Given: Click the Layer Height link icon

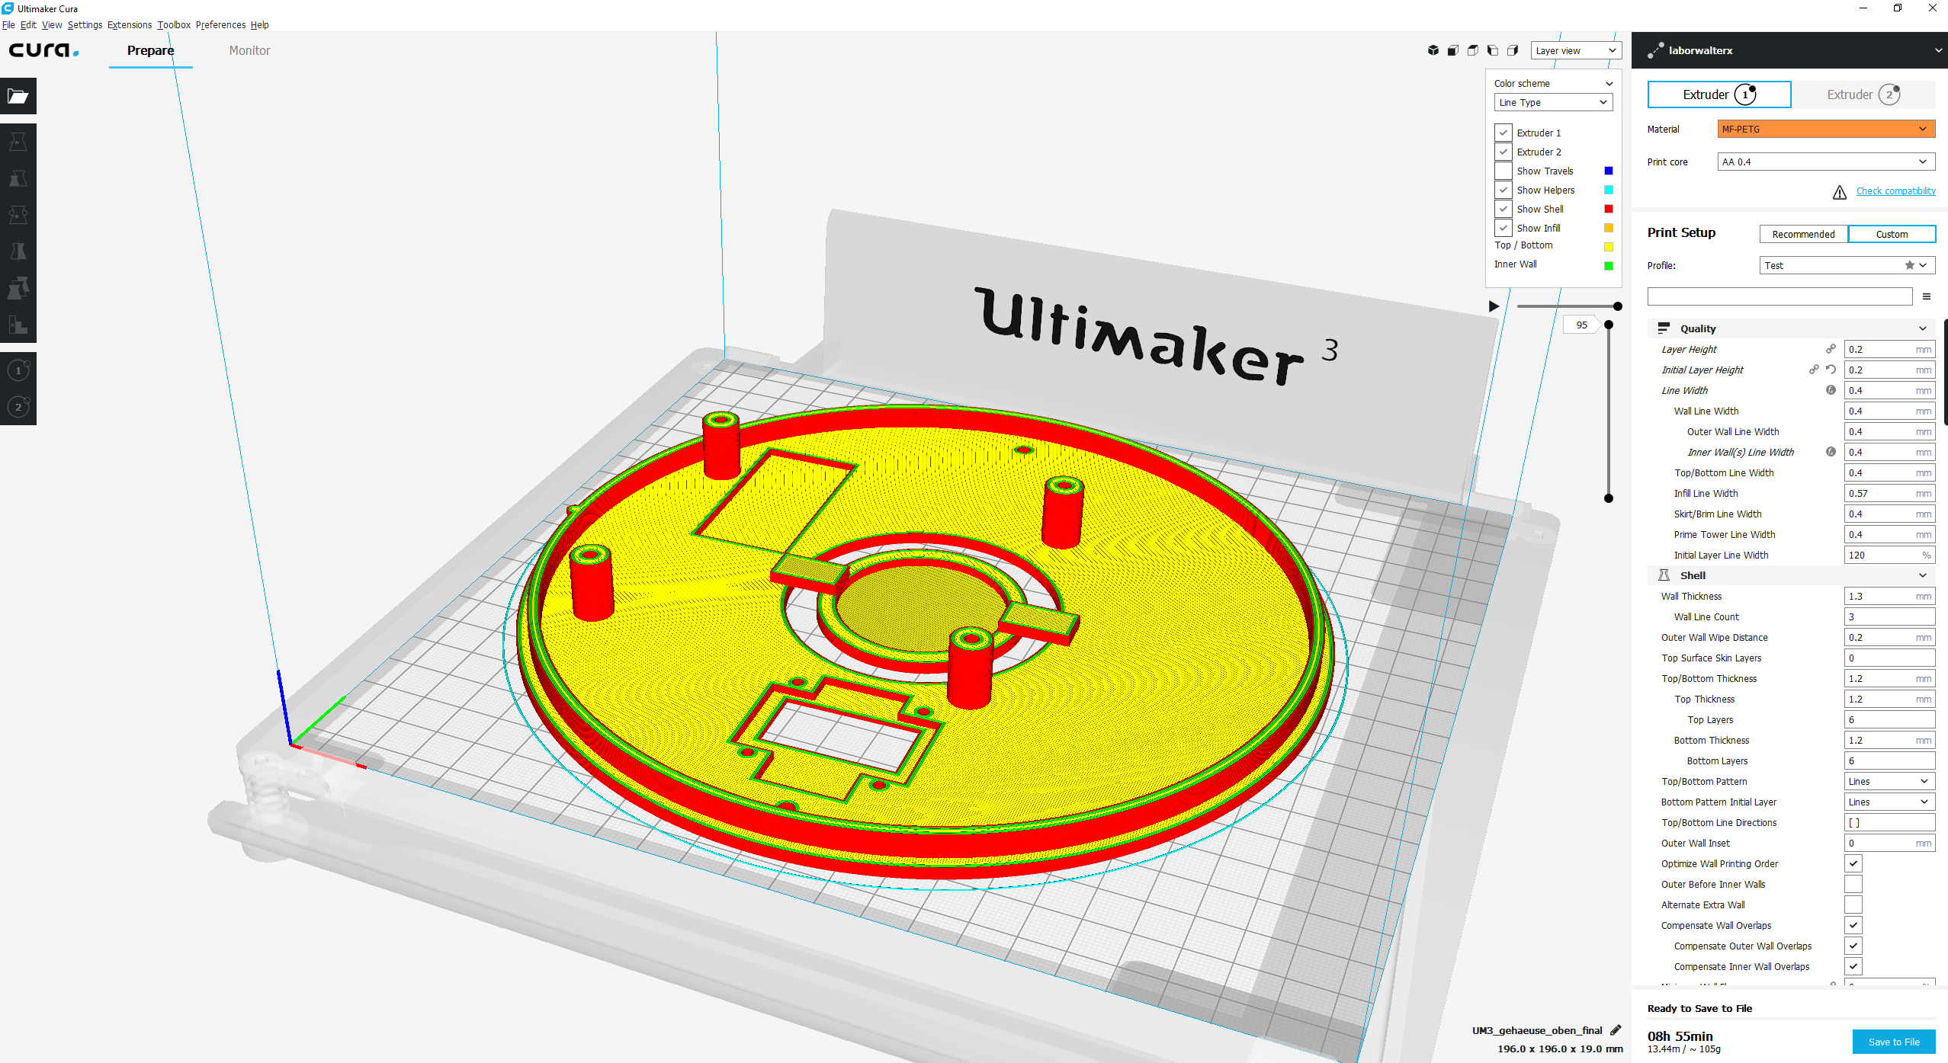Looking at the screenshot, I should (1831, 349).
